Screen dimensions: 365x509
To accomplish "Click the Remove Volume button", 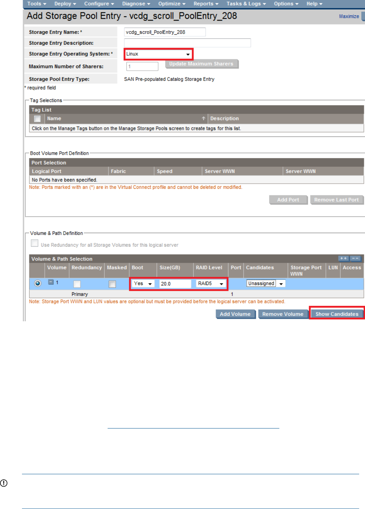I will [x=283, y=314].
